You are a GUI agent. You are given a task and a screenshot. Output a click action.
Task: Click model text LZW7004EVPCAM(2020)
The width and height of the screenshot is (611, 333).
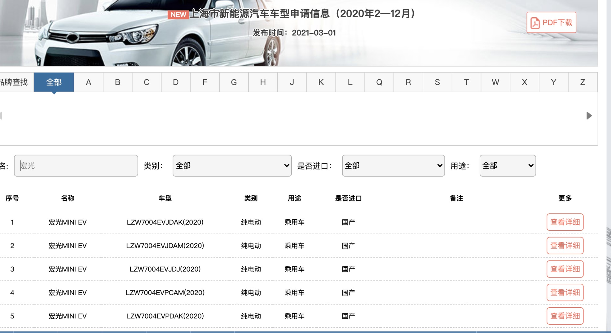click(165, 293)
